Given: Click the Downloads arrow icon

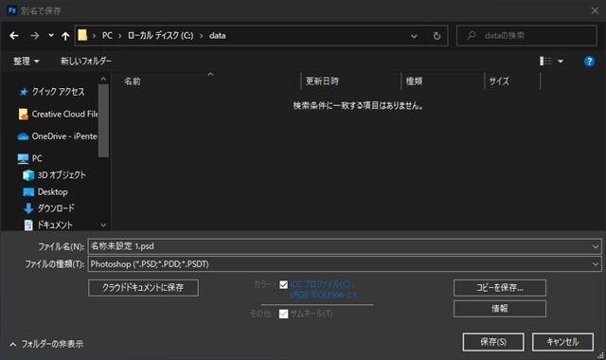Looking at the screenshot, I should click(28, 208).
